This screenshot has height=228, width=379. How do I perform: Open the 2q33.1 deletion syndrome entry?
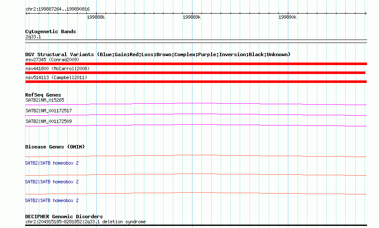(x=86, y=222)
